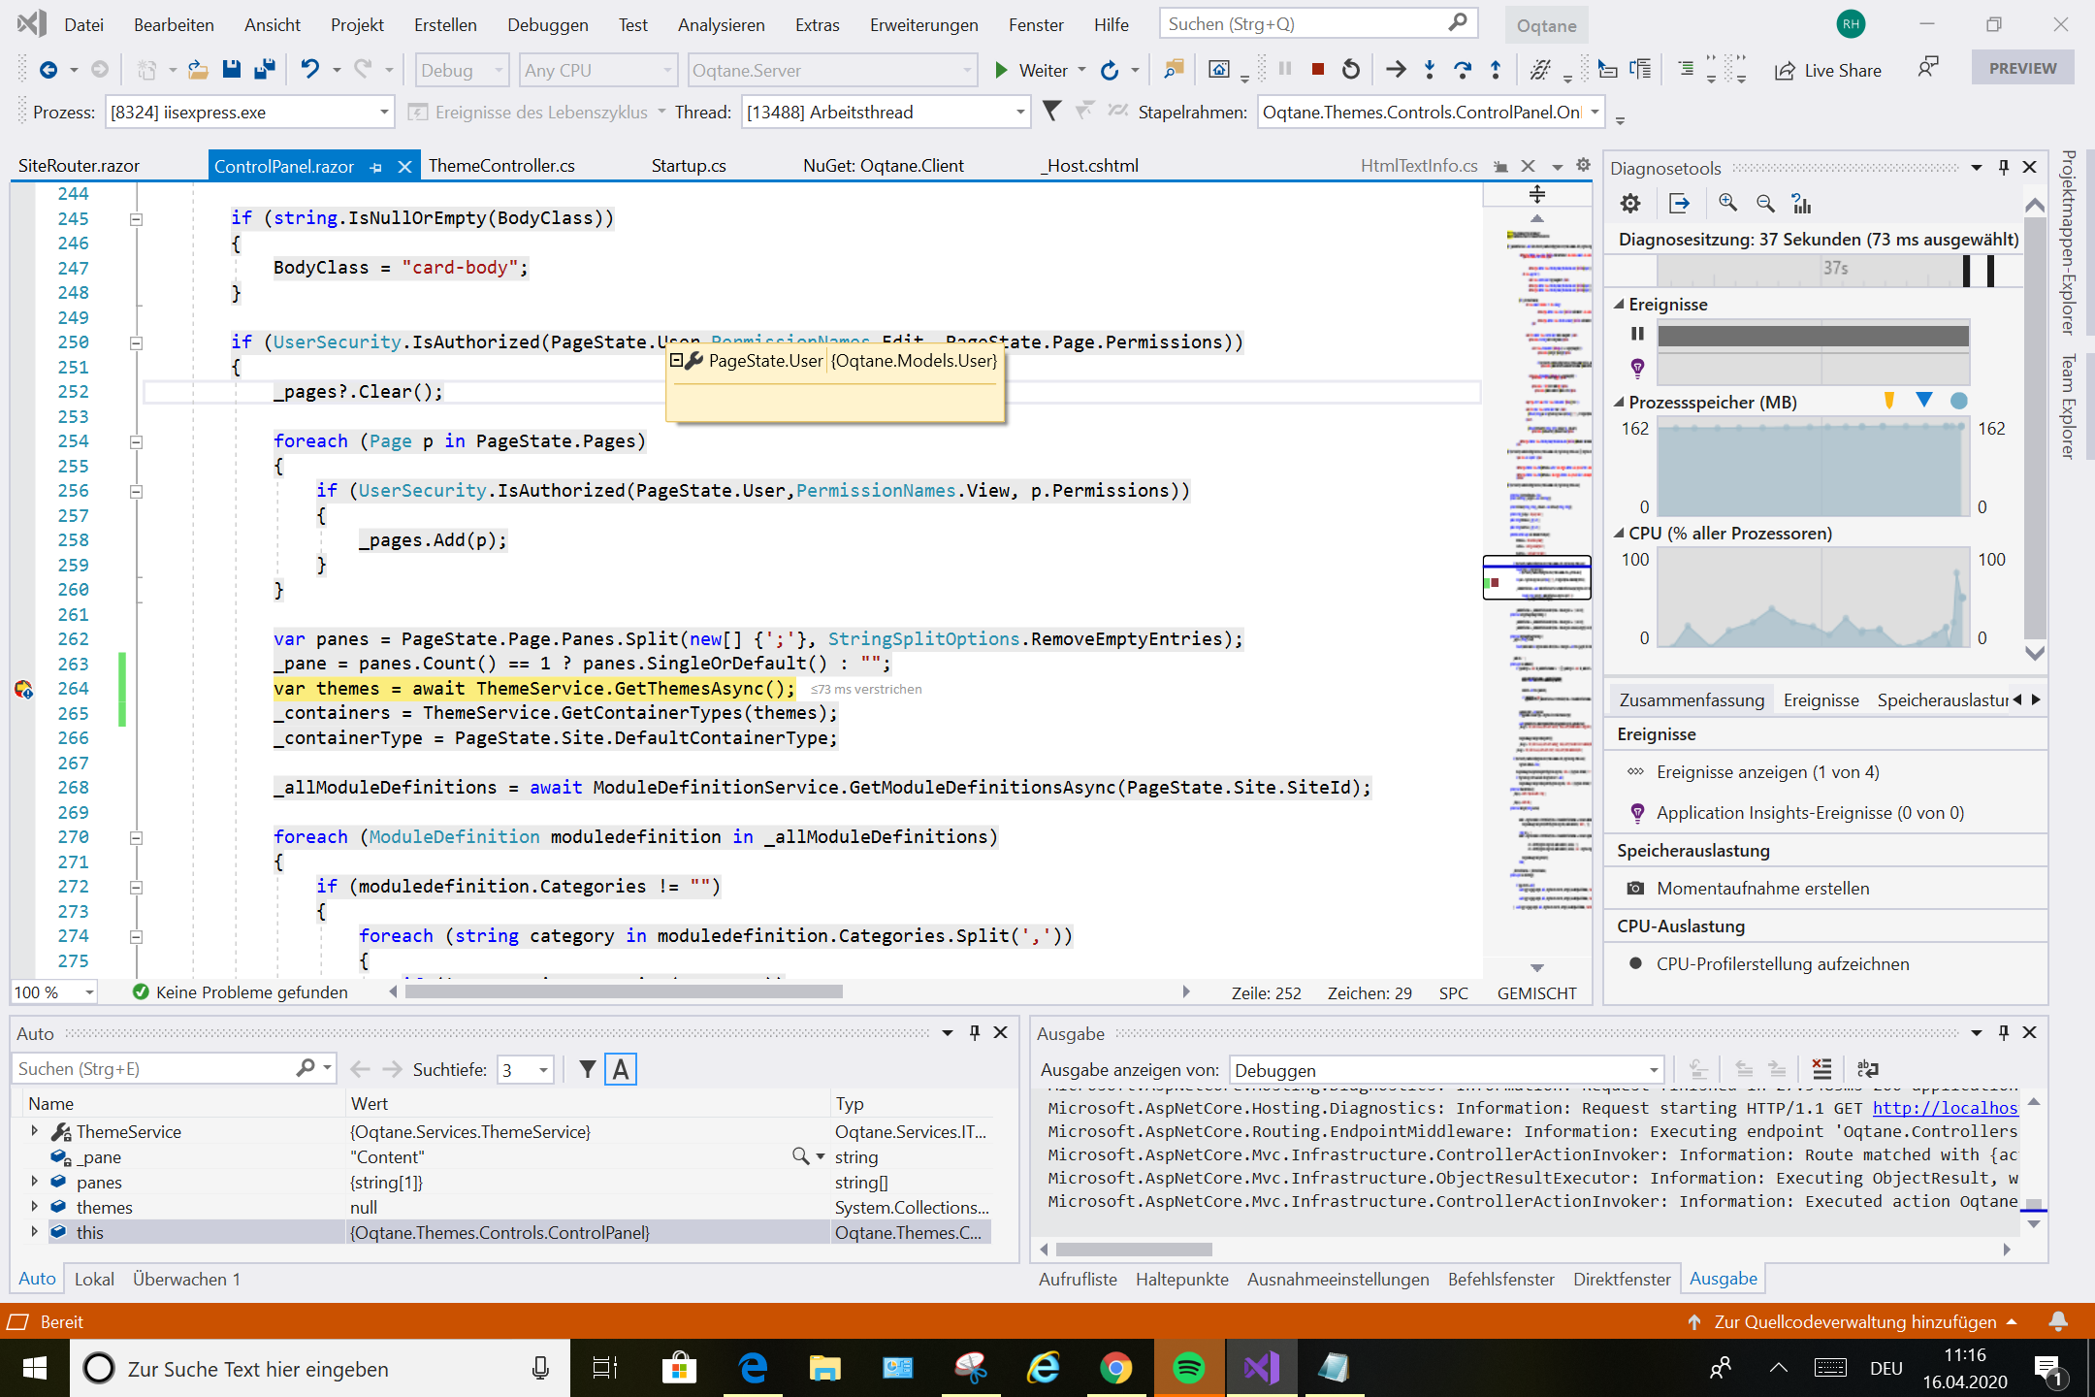Click the Restart debugging icon
Viewport: 2095px width, 1397px height.
coord(1350,69)
